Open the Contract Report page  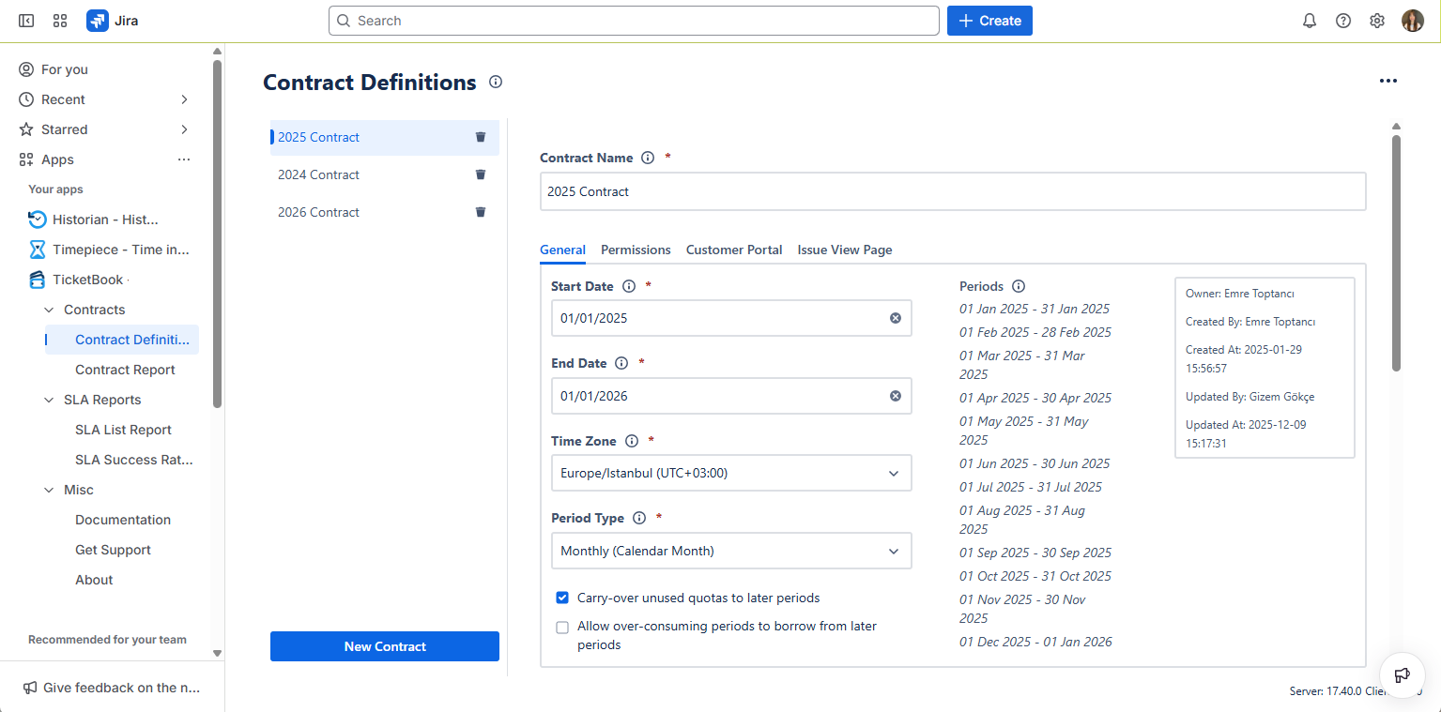click(125, 370)
